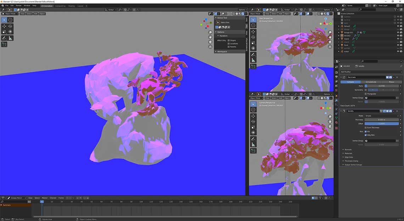Viewport: 404px width, 221px height.
Task: Select the Transform tool in main viewport toolbar
Action: [10, 32]
